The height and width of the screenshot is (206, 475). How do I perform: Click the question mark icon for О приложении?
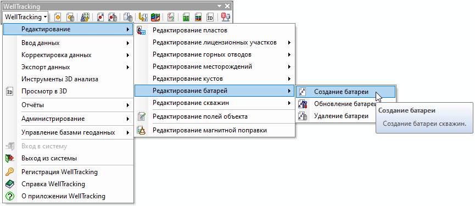coord(10,196)
